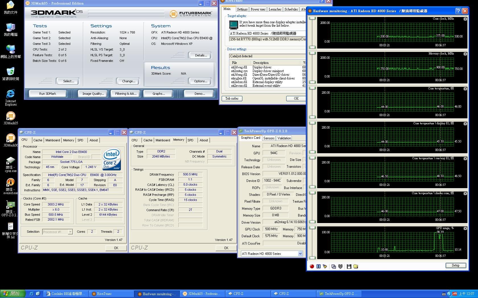Click Options... under Results in 3DMark05
Image resolution: width=478 pixels, height=298 pixels.
pyautogui.click(x=201, y=81)
